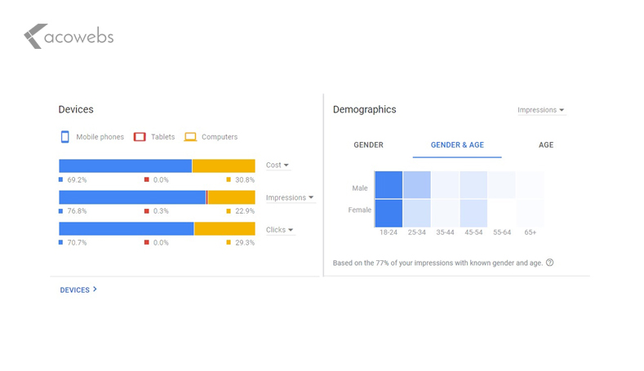Click the Male 18-24 heatmap cell
The width and height of the screenshot is (644, 371).
(389, 184)
